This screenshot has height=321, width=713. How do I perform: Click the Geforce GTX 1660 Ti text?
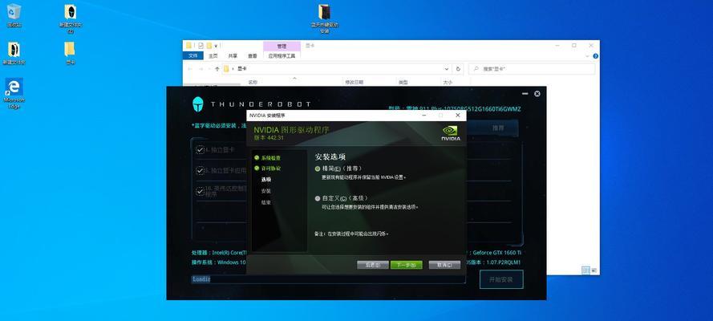click(497, 252)
